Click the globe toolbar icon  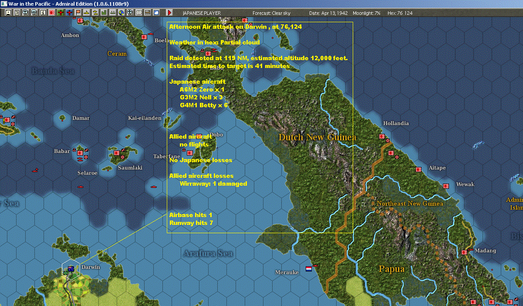[x=121, y=13]
